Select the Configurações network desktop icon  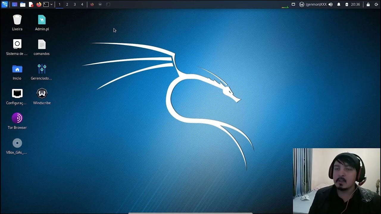(17, 97)
